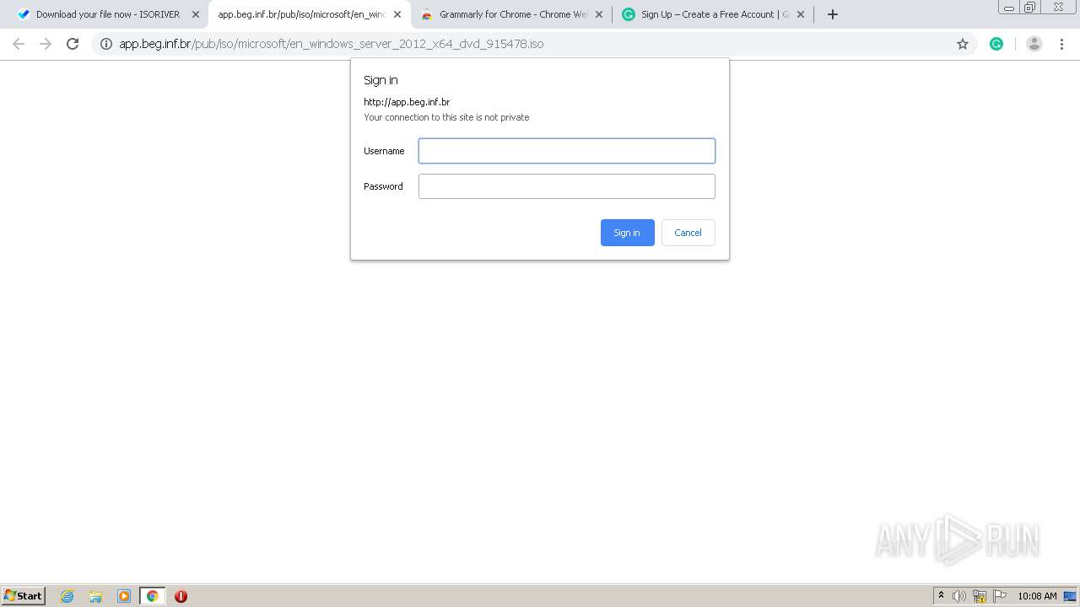Image resolution: width=1080 pixels, height=607 pixels.
Task: Open the Chrome three-dot menu
Action: click(x=1061, y=44)
